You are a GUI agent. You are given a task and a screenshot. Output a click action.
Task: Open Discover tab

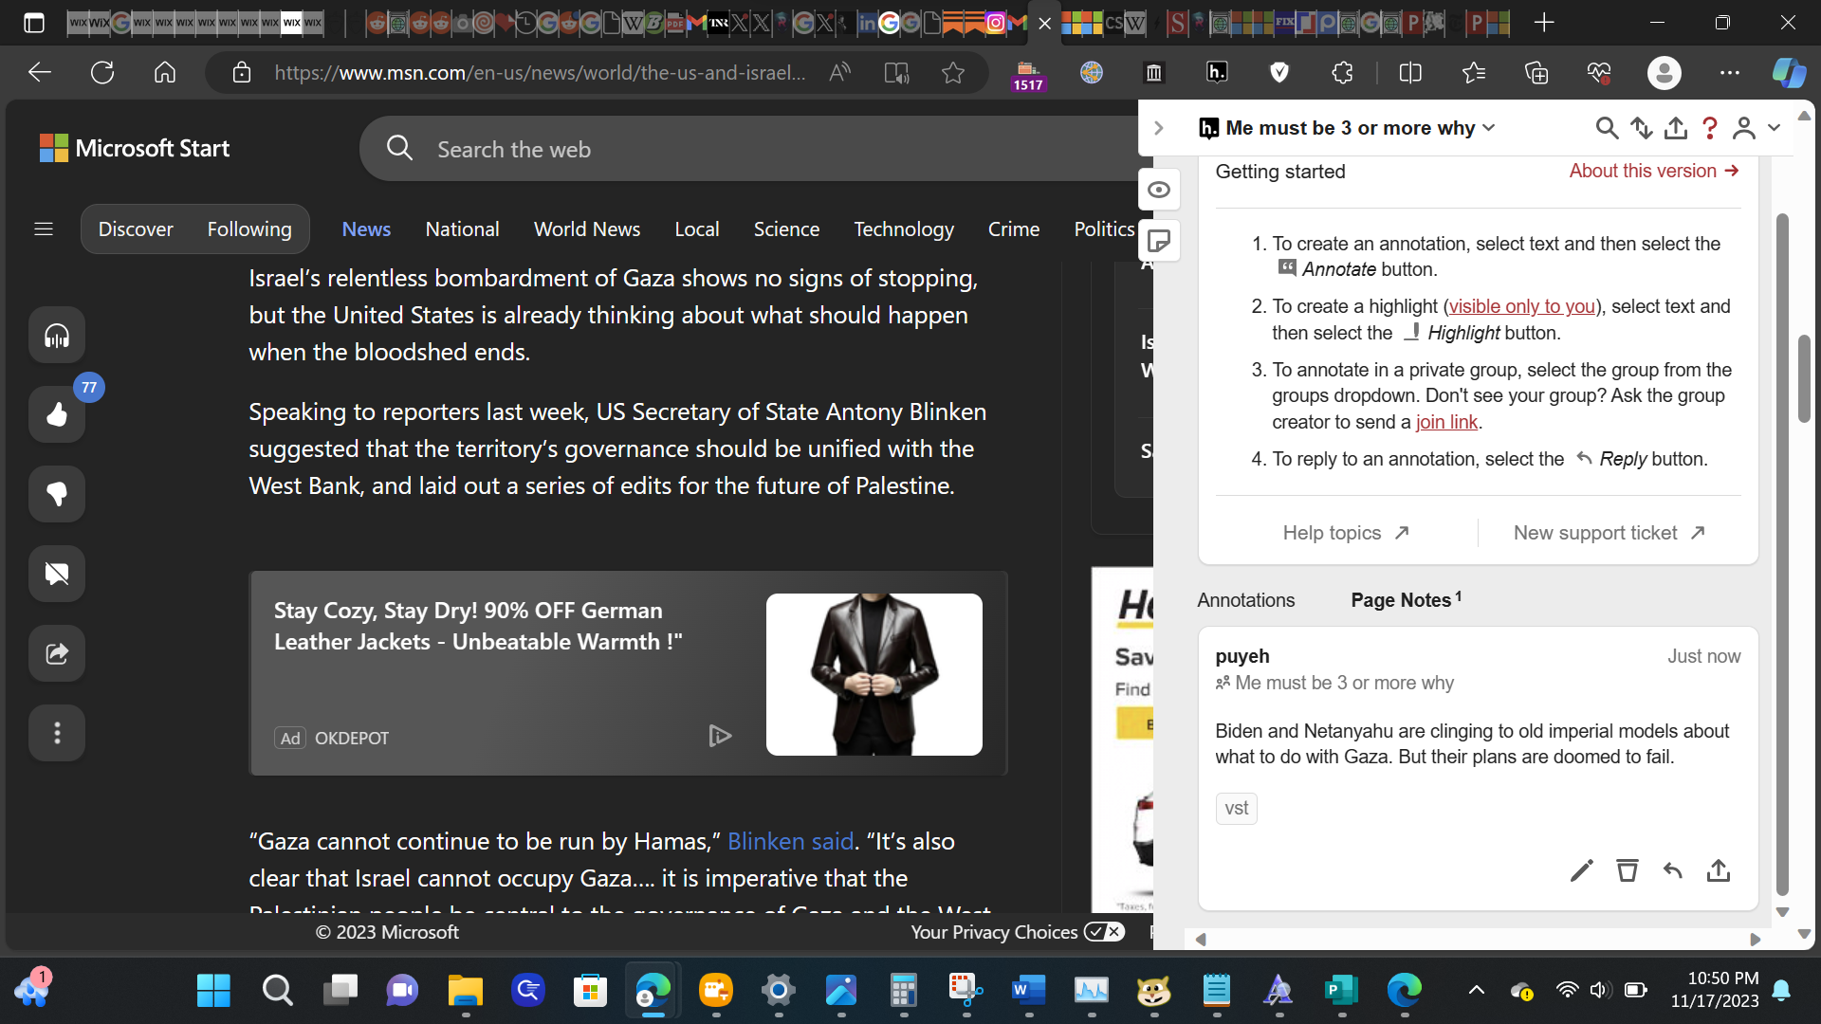(x=136, y=229)
